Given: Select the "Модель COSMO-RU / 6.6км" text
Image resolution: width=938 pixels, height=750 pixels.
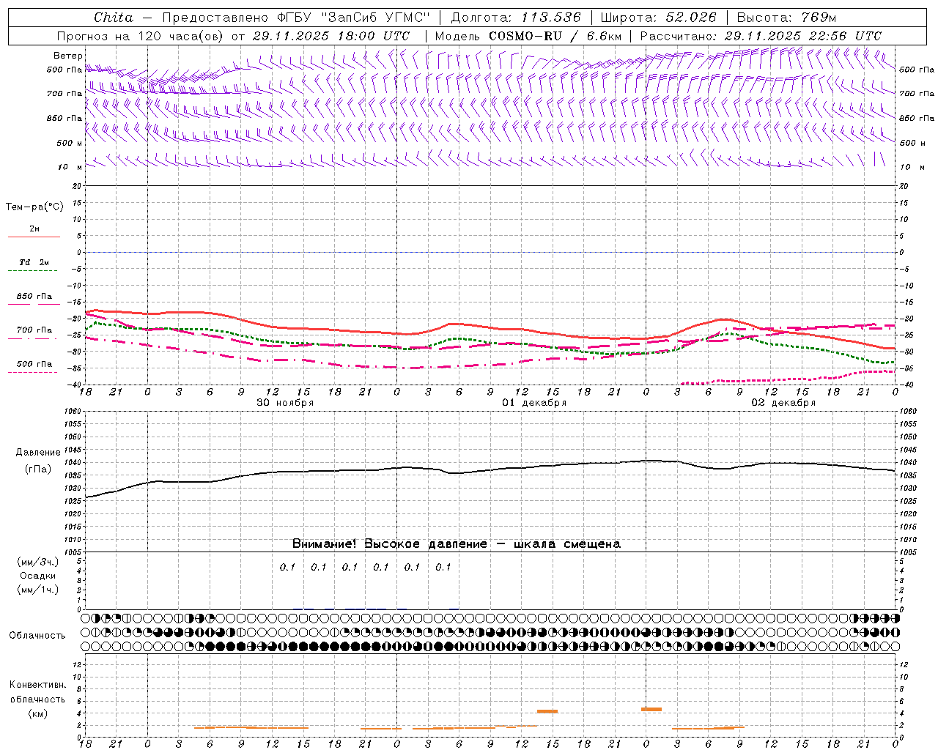Looking at the screenshot, I should click(528, 36).
